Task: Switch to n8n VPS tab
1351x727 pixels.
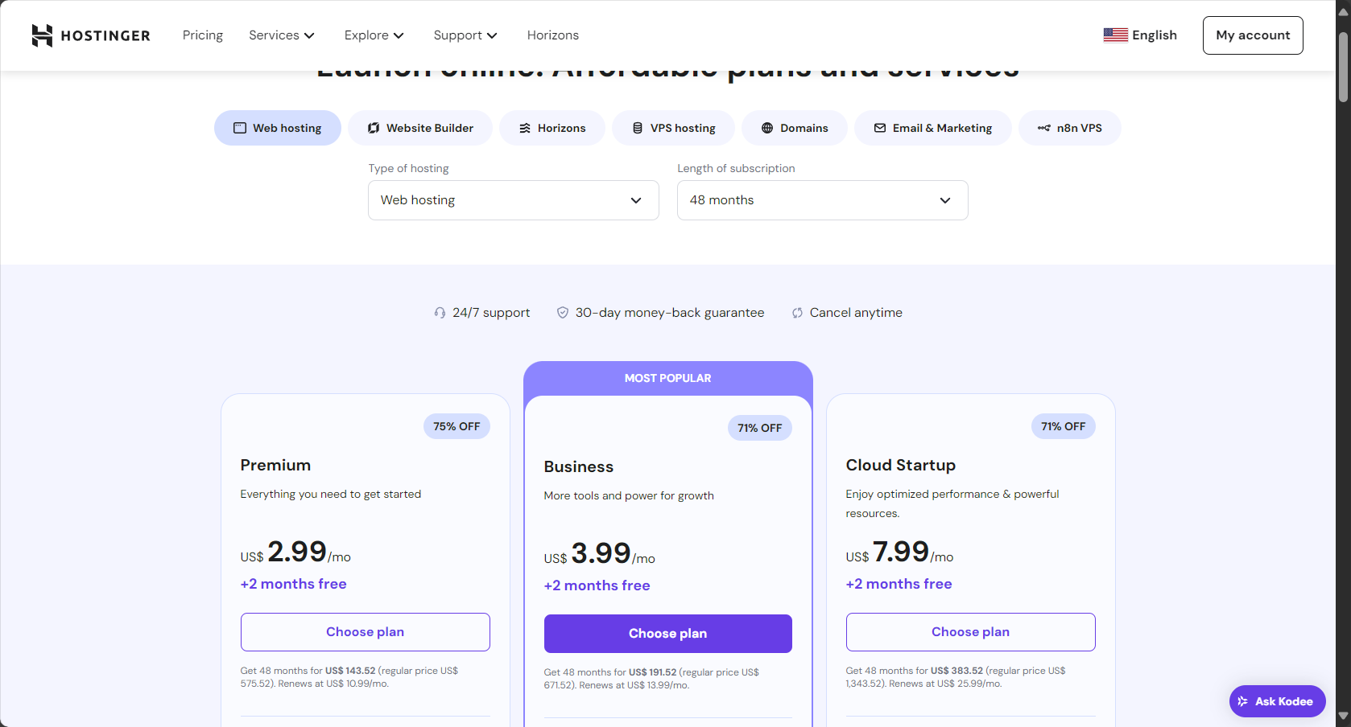Action: pyautogui.click(x=1070, y=128)
